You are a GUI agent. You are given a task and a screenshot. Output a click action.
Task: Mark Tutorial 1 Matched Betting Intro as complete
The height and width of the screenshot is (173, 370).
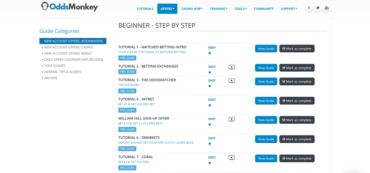tap(297, 49)
